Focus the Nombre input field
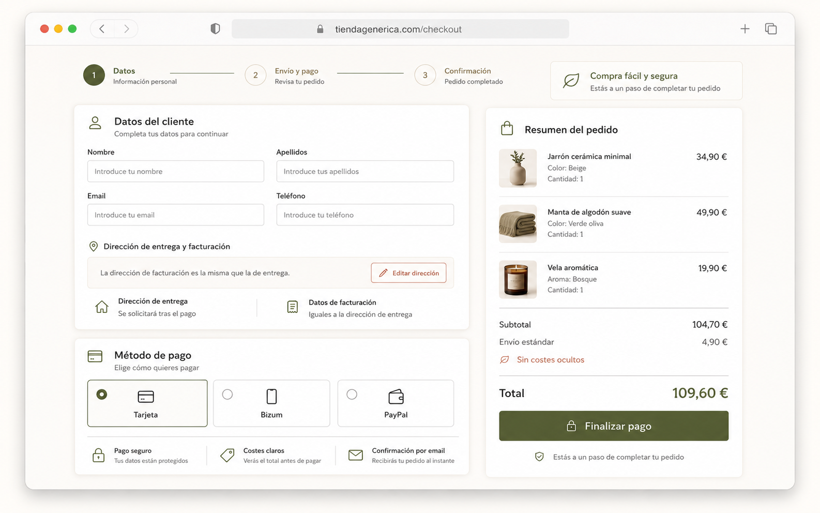This screenshot has height=513, width=820. (176, 171)
